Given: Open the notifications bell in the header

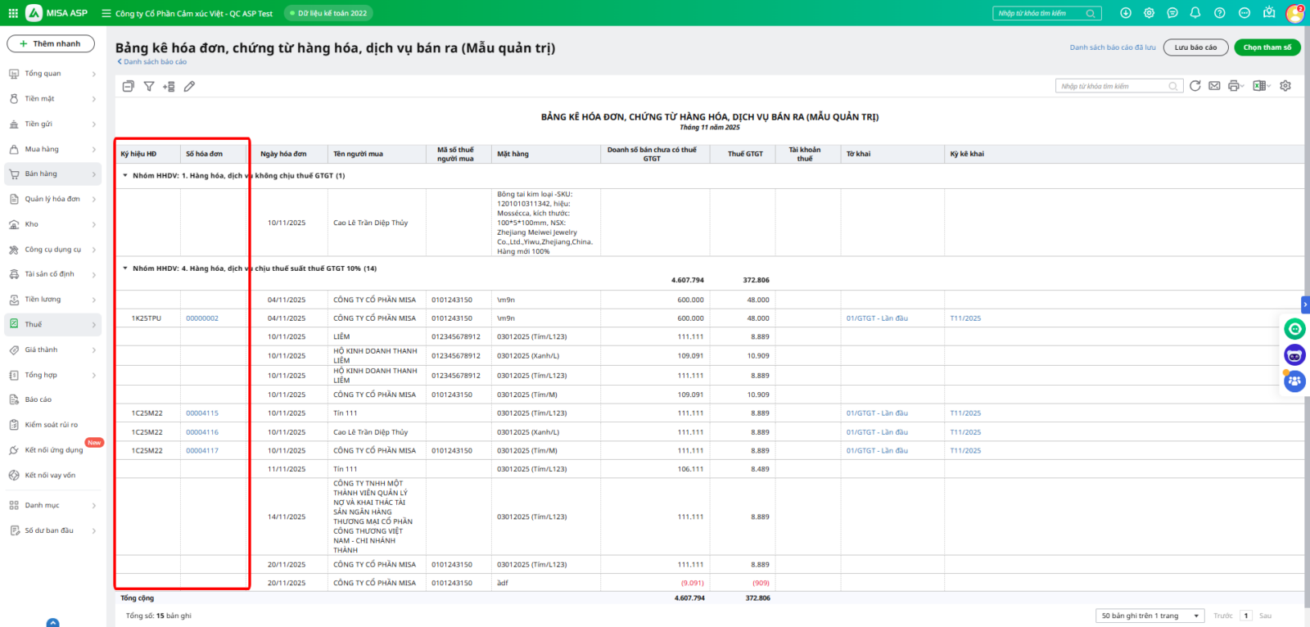Looking at the screenshot, I should 1195,13.
